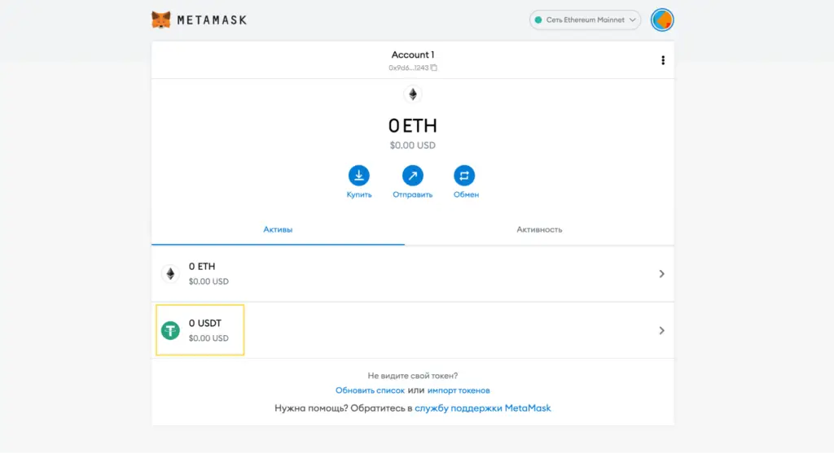
Task: Expand the USDT asset row chevron
Action: coord(661,330)
